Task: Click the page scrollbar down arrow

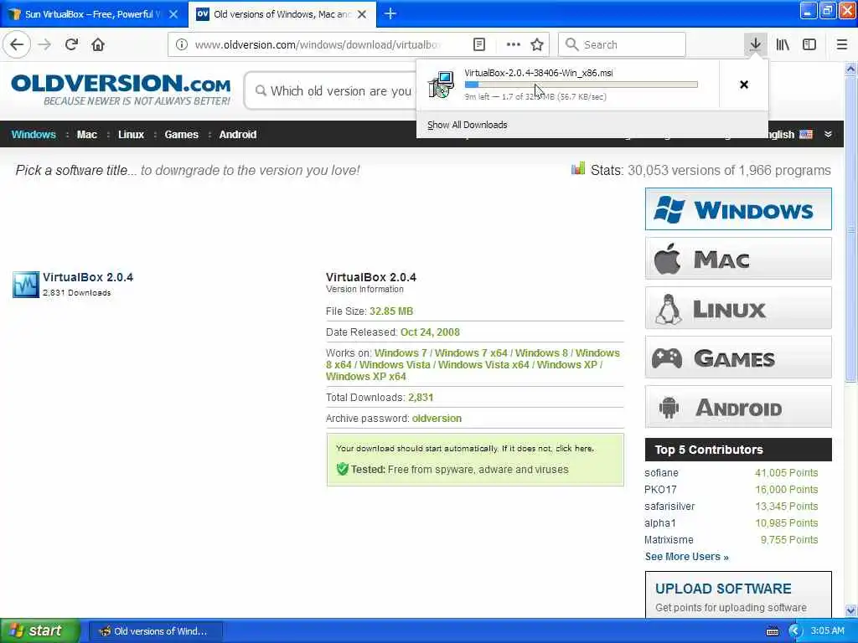Action: (850, 610)
